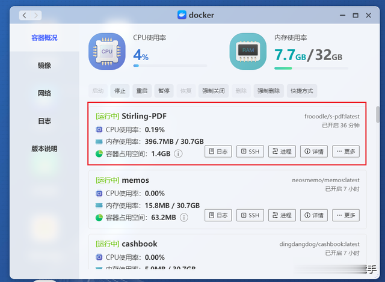Click image name neosmemo/memos:latest
Viewport: 385px width, 282px height.
[x=326, y=180]
